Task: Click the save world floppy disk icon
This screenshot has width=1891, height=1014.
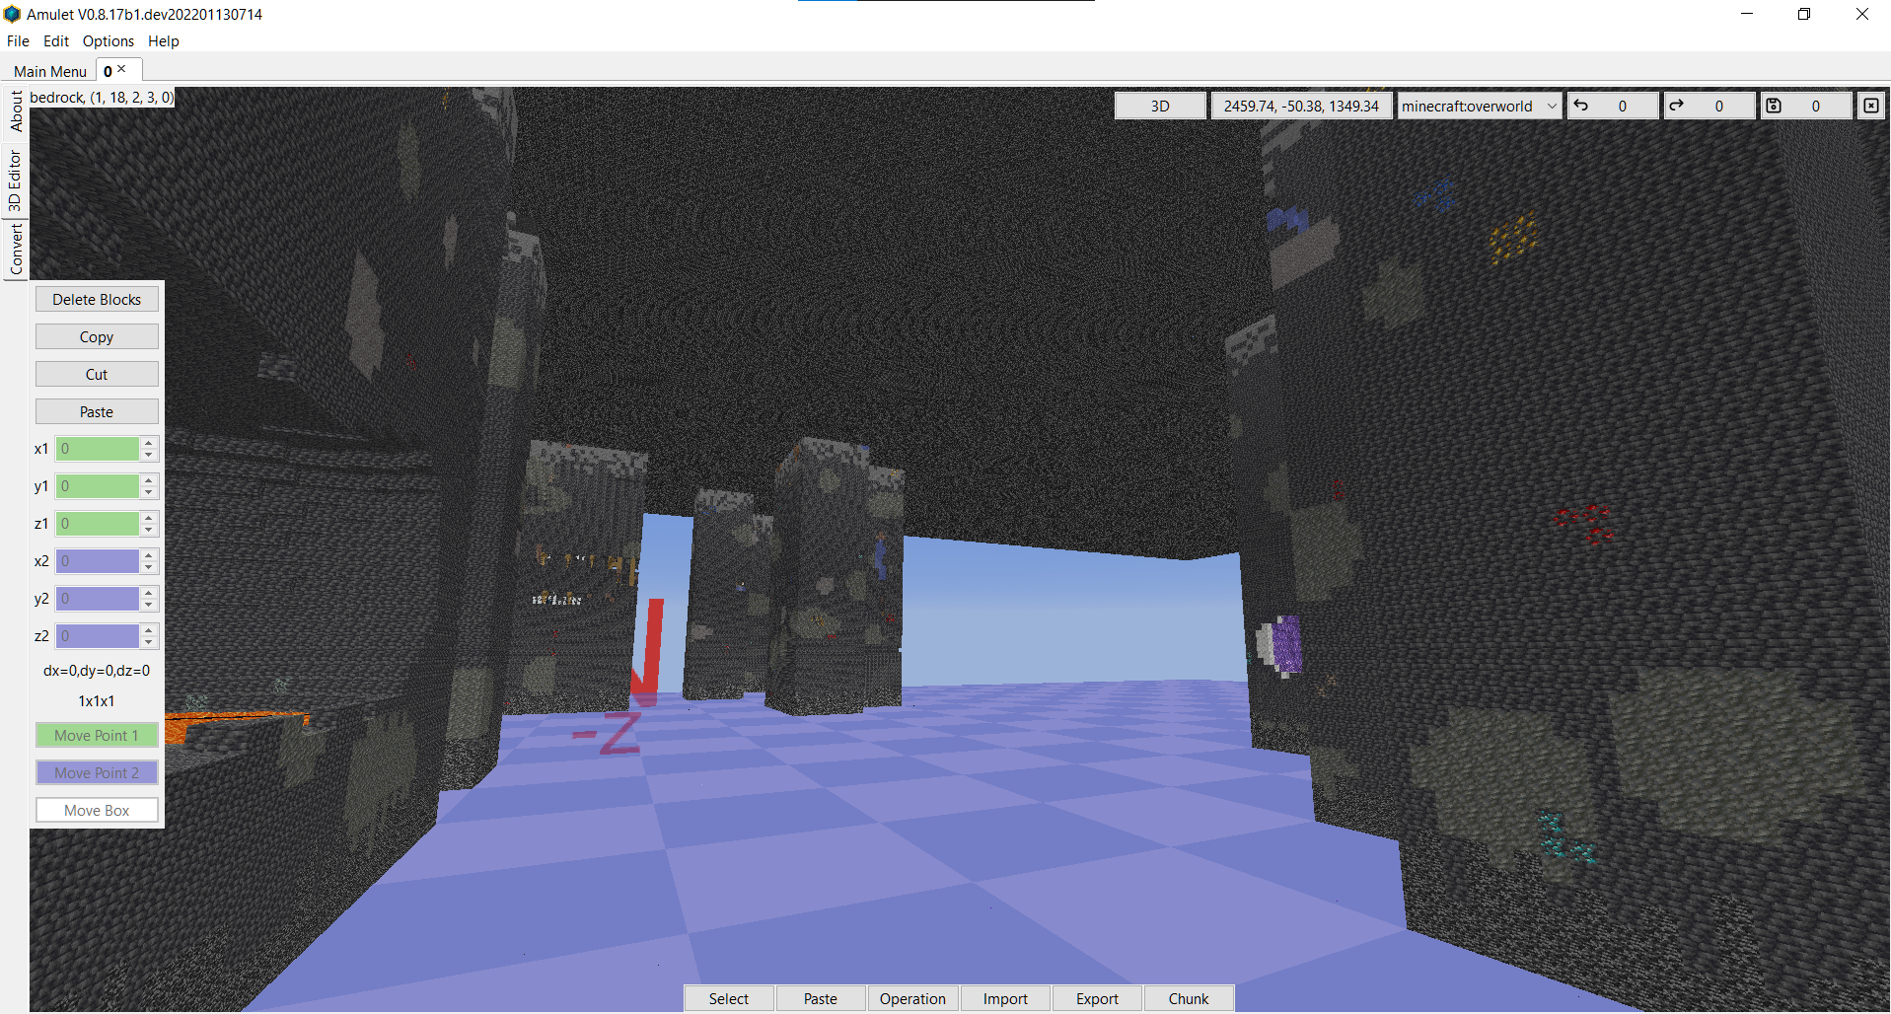Action: [1772, 106]
